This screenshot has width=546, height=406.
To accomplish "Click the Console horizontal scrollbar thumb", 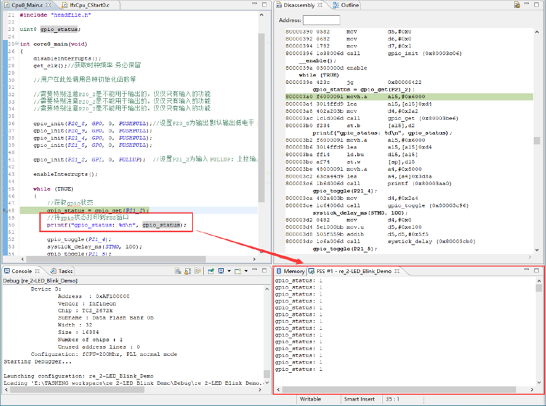I will coord(77,390).
